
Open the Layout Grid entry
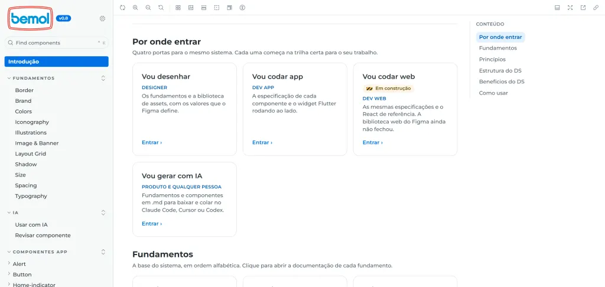click(31, 154)
